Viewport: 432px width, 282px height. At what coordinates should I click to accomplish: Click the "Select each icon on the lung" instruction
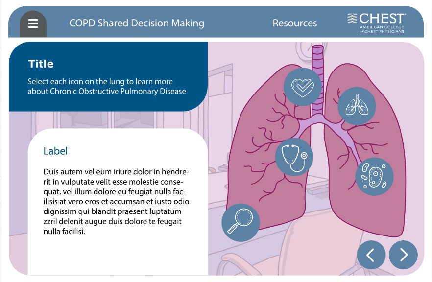click(107, 86)
